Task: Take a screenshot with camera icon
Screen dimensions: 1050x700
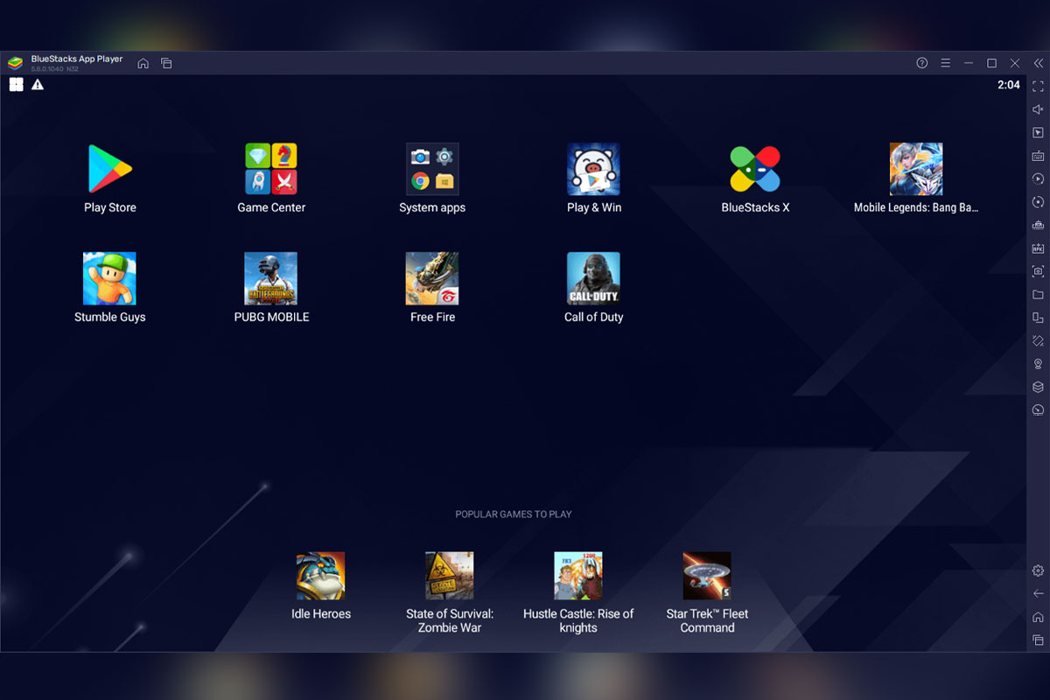Action: pyautogui.click(x=1038, y=271)
